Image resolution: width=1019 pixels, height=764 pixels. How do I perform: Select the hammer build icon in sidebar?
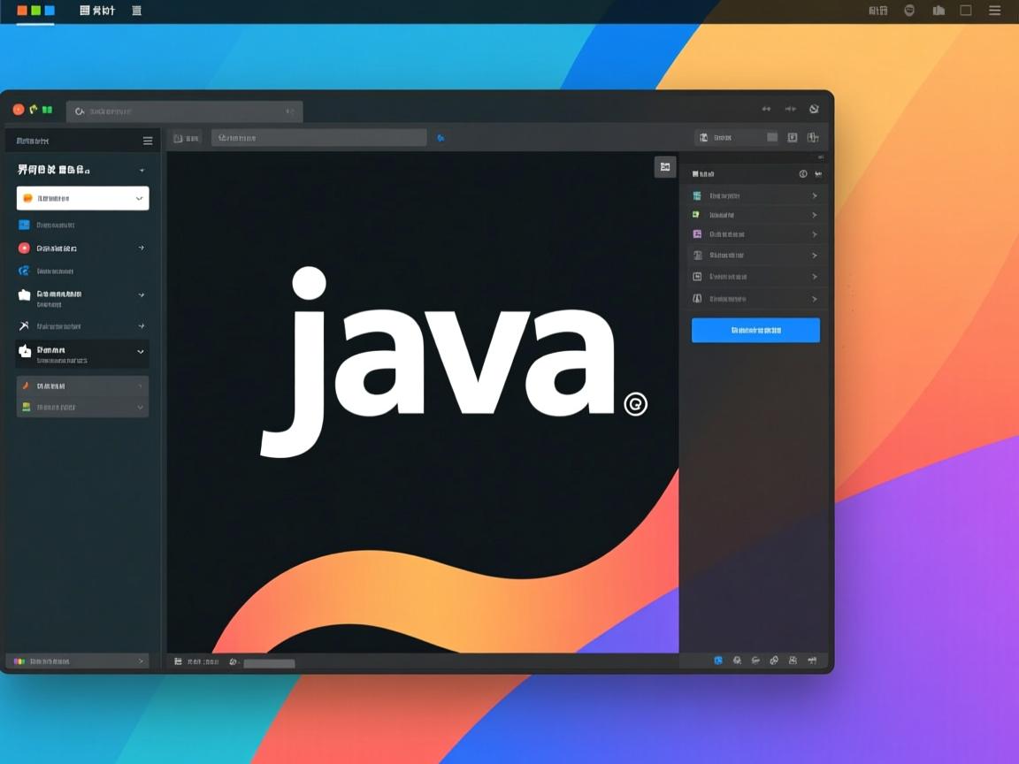point(24,325)
